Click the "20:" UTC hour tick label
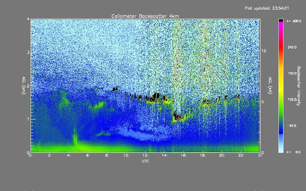This screenshot has height=191, width=306. click(222, 155)
